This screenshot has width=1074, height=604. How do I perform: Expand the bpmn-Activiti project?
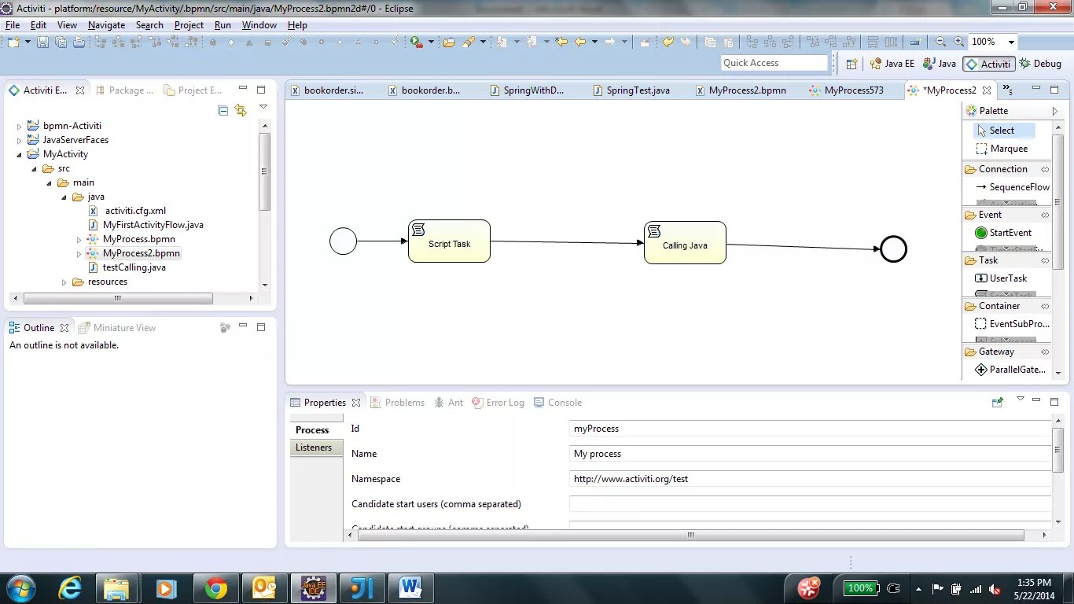[19, 126]
